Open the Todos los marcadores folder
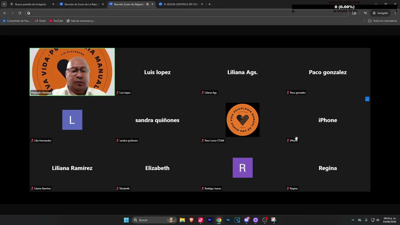400x225 pixels. click(x=382, y=21)
